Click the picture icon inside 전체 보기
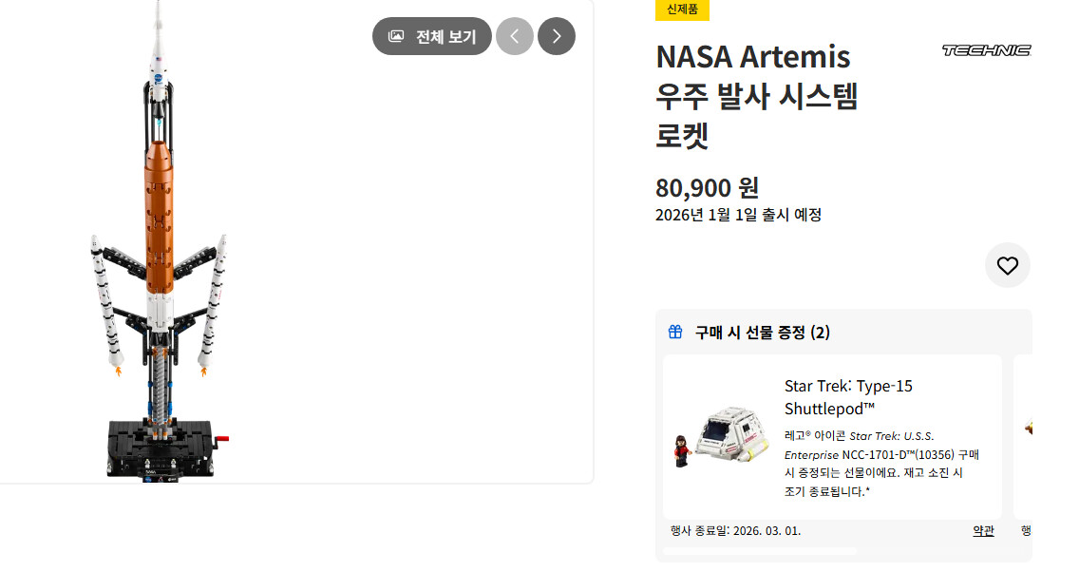The height and width of the screenshot is (572, 1079). click(396, 36)
